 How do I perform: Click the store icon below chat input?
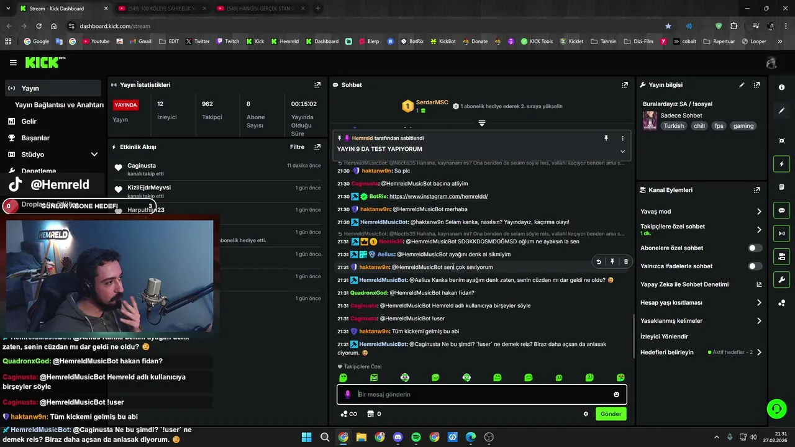point(370,414)
